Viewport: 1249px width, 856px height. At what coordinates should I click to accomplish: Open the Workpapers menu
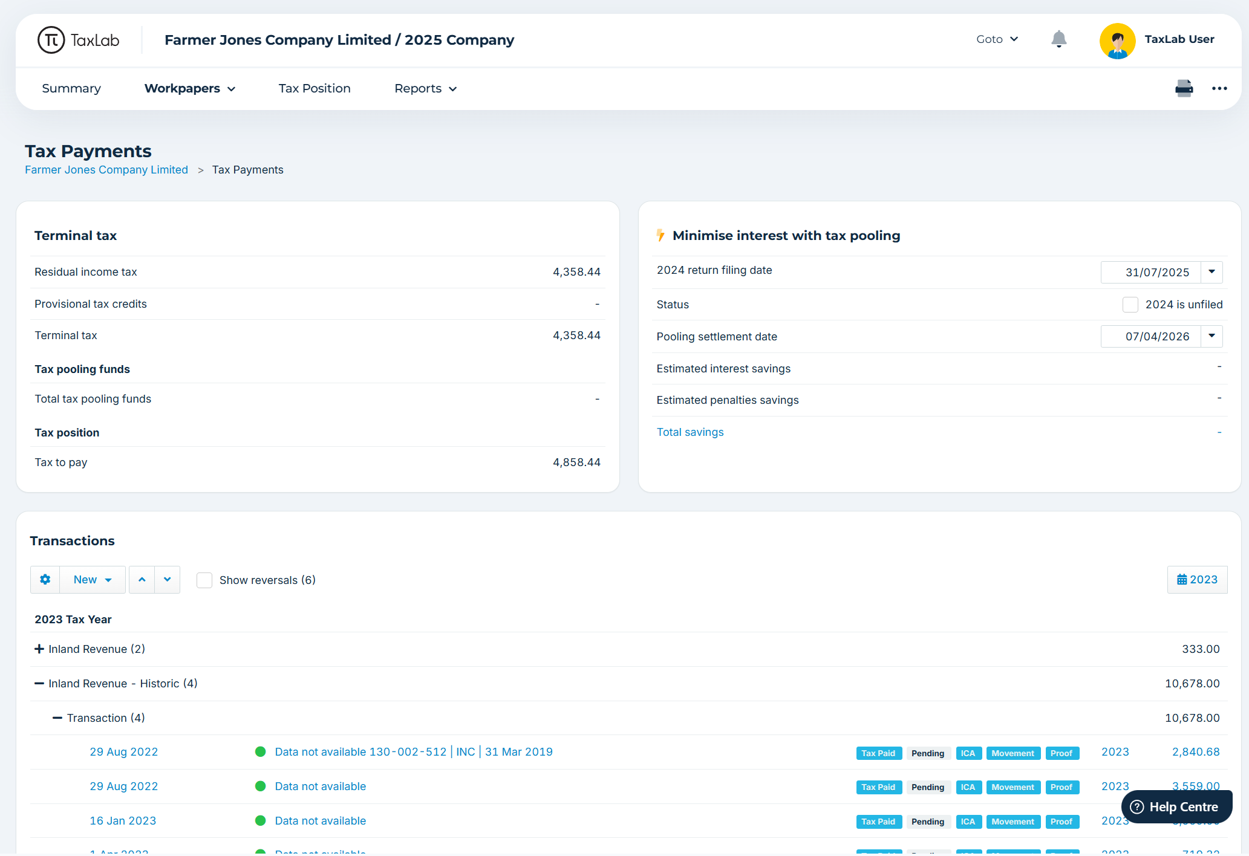pos(189,88)
